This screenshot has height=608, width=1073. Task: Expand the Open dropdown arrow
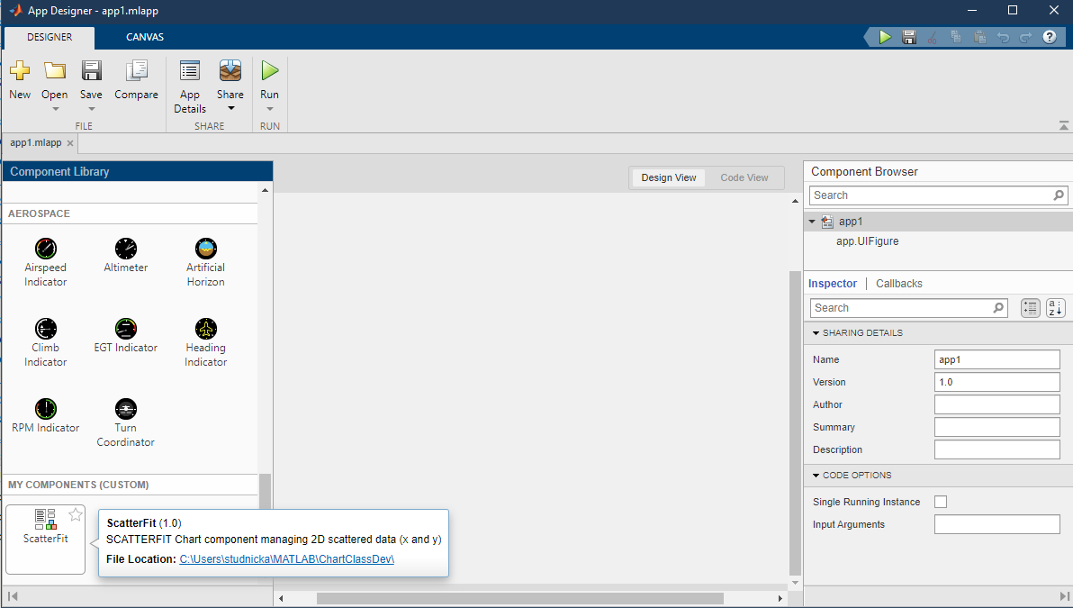pyautogui.click(x=56, y=109)
